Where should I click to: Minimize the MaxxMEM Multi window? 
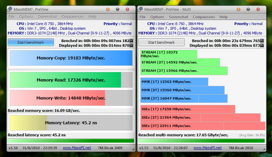(238, 9)
